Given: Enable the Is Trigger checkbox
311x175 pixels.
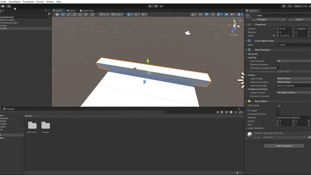Looking at the screenshot, I should (278, 110).
